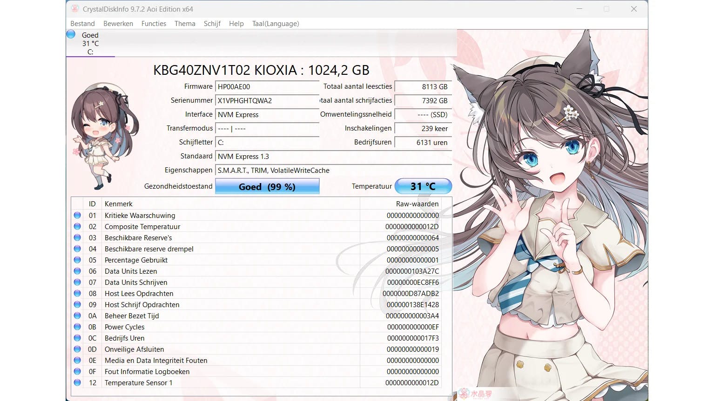Screen dimensions: 714x401
Task: Click raw value 0000000103A27C
Action: tap(412, 271)
